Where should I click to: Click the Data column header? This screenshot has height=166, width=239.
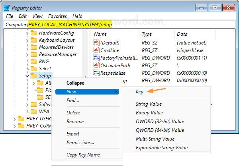point(182,34)
